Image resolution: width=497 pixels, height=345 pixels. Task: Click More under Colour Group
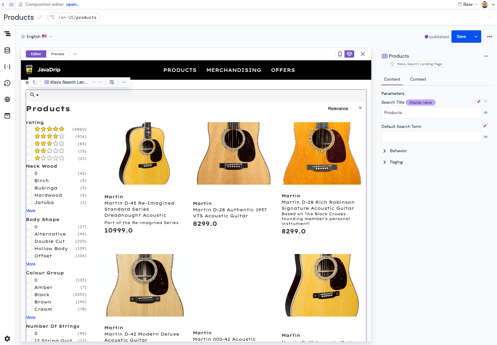[31, 317]
